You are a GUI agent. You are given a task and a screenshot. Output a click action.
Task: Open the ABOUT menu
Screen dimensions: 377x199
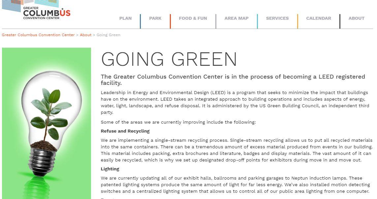tap(357, 18)
